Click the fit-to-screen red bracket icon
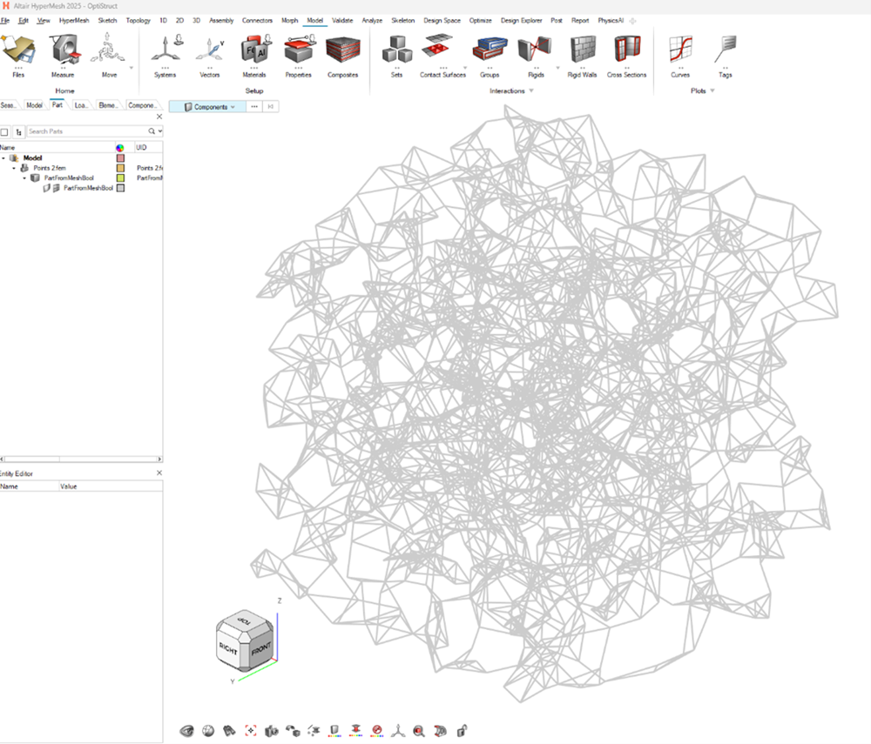Viewport: 871px width, 744px height. click(251, 731)
